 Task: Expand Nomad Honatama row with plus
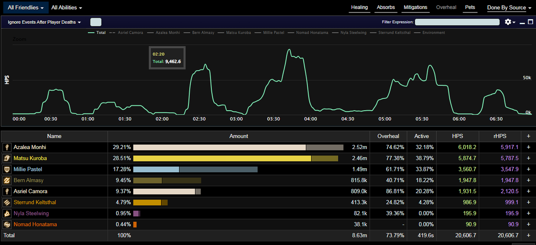pos(529,224)
